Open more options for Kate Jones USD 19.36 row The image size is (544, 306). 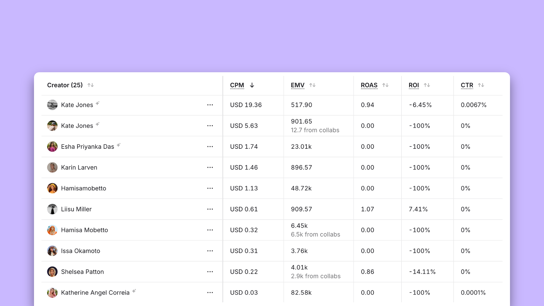coord(210,105)
